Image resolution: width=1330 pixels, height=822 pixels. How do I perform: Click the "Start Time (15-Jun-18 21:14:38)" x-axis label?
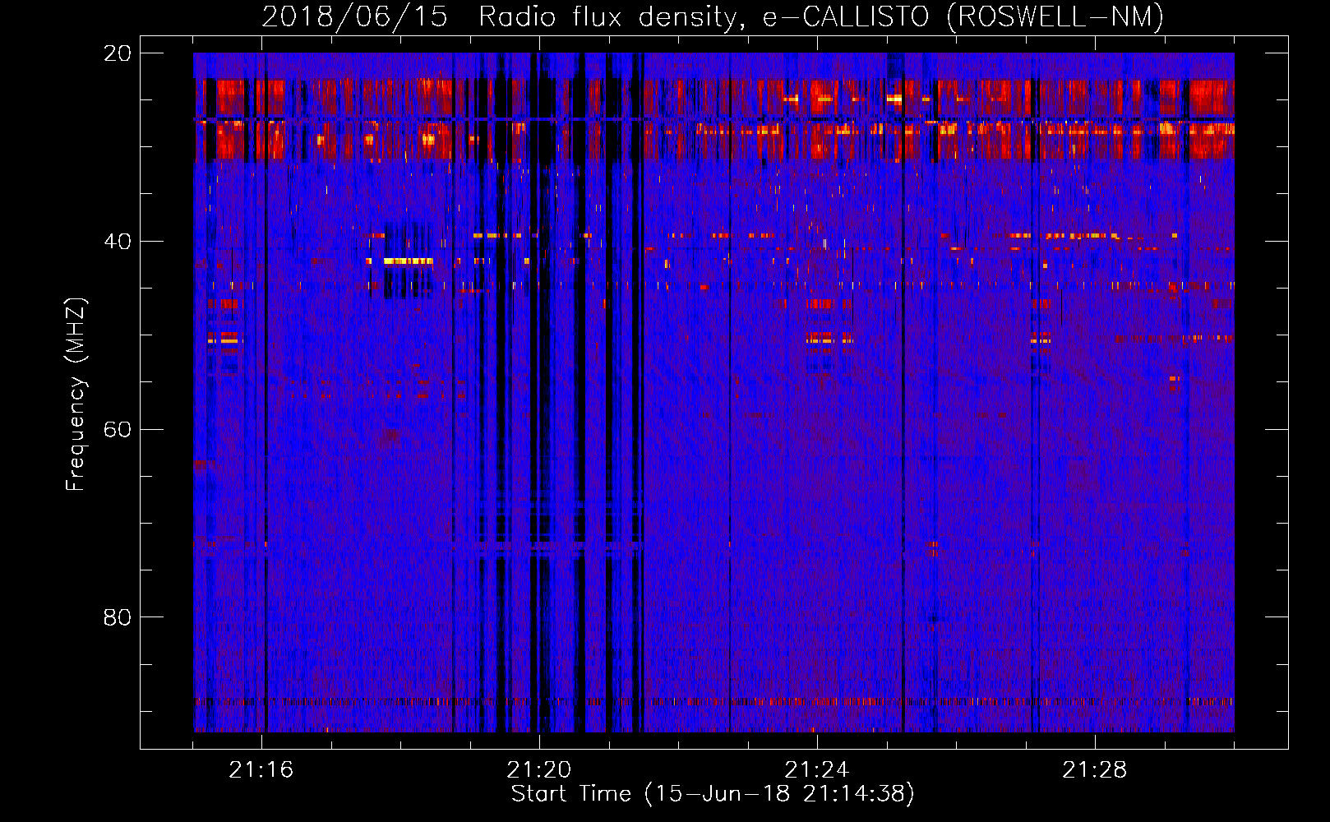[713, 793]
